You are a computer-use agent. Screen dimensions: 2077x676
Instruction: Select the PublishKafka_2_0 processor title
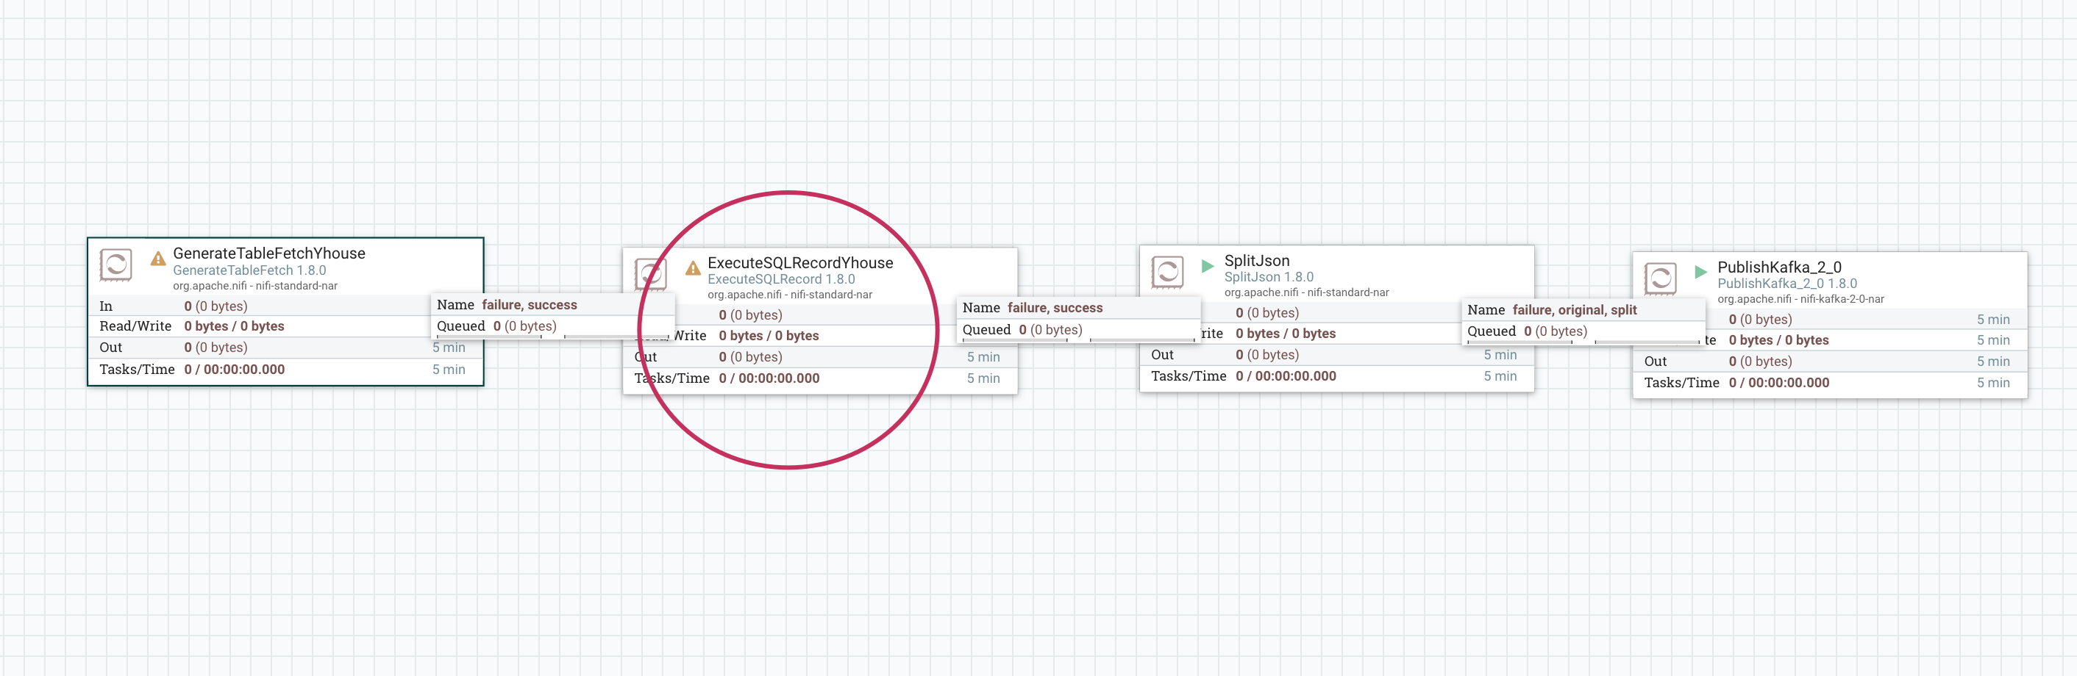(1779, 267)
